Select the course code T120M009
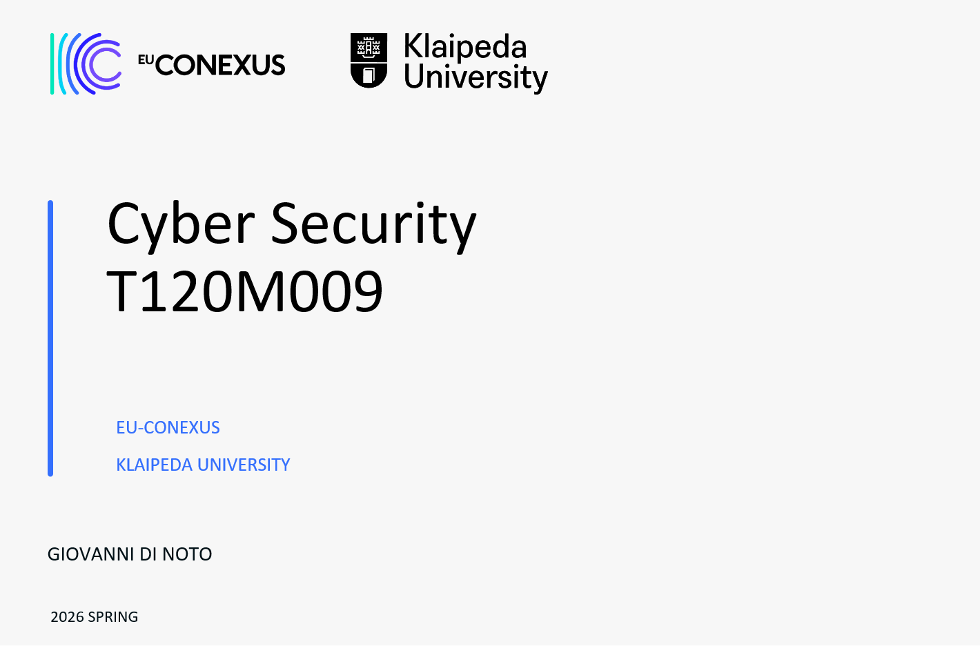The width and height of the screenshot is (980, 653). click(x=245, y=291)
